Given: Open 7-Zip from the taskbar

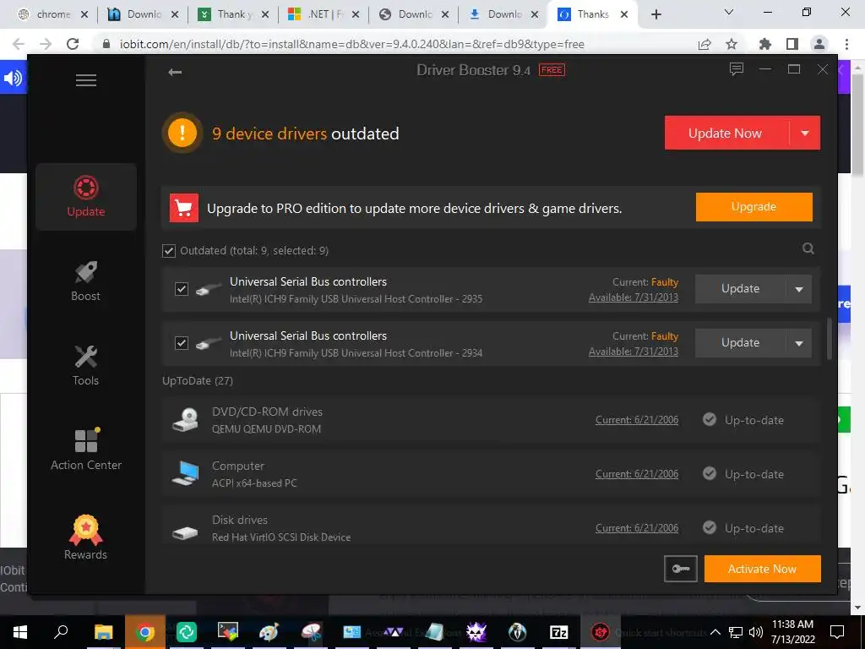Looking at the screenshot, I should pyautogui.click(x=559, y=632).
